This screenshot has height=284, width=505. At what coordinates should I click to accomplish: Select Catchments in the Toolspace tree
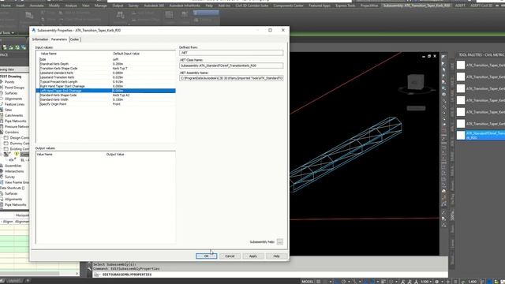13,115
